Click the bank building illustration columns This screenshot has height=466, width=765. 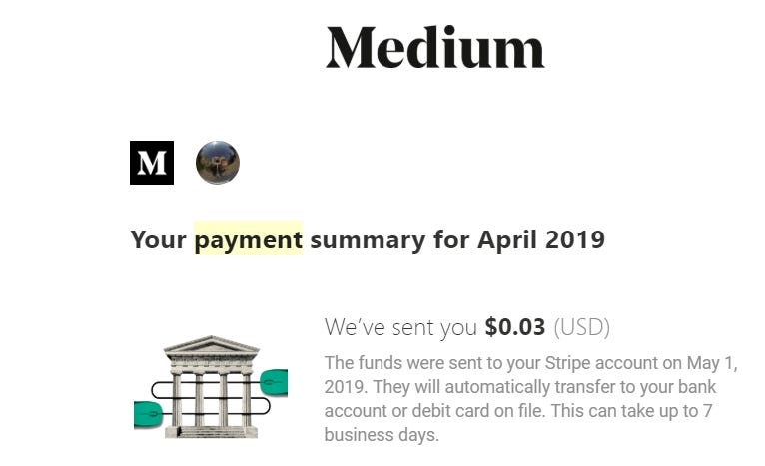point(212,400)
